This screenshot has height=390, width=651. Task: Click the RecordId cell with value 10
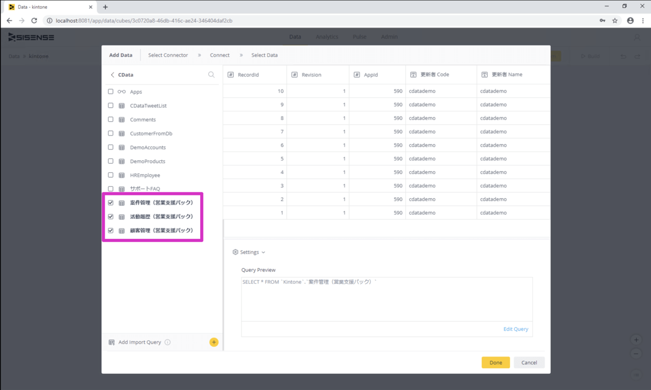(x=255, y=91)
